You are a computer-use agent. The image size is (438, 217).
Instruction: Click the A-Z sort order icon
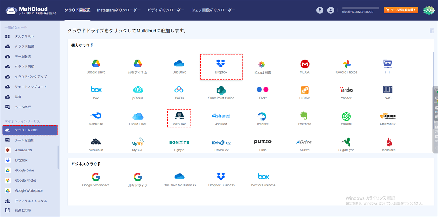432,31
